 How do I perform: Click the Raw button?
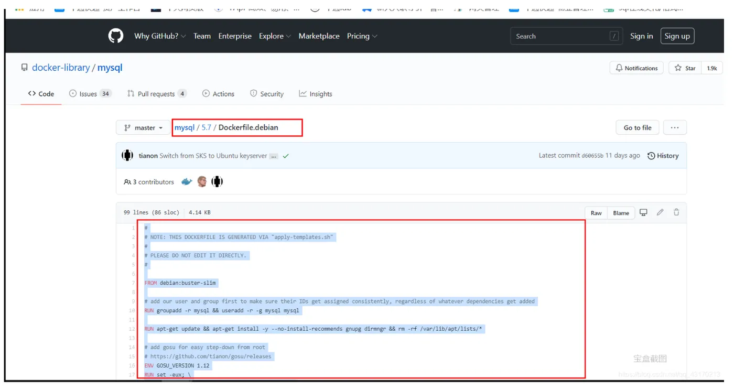pyautogui.click(x=596, y=212)
